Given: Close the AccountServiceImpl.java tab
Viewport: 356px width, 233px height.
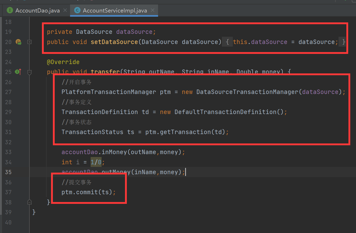Looking at the screenshot, I should (x=153, y=10).
